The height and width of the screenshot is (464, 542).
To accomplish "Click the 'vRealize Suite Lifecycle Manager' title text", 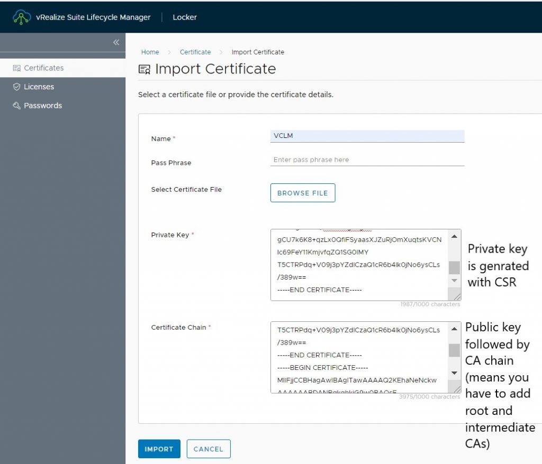I will (x=93, y=17).
